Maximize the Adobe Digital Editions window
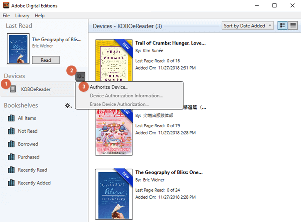This screenshot has width=301, height=222. click(x=274, y=5)
